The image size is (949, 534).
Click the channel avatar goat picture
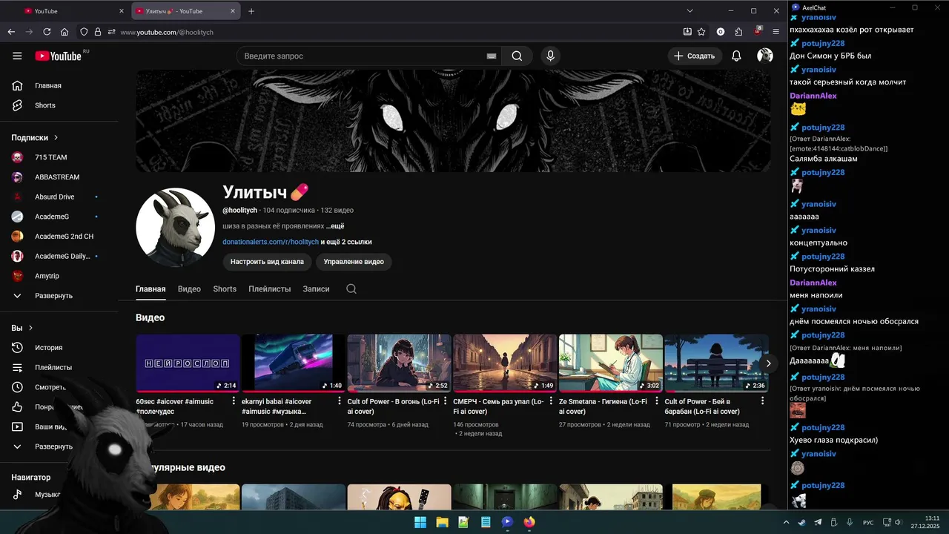[x=175, y=227]
